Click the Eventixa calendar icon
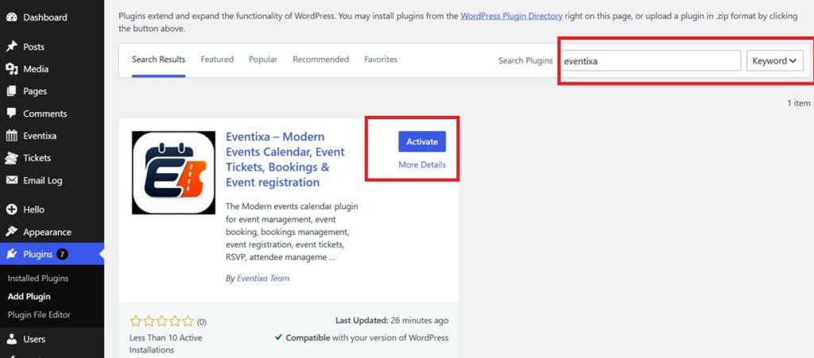814x358 pixels. tap(11, 136)
